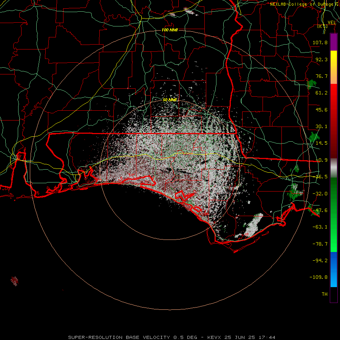The image size is (340, 340).
Task: Click the gray near-zero segment of the color bar
Action: click(334, 168)
